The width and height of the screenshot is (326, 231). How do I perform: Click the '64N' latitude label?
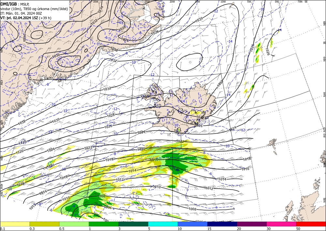coord(324,94)
